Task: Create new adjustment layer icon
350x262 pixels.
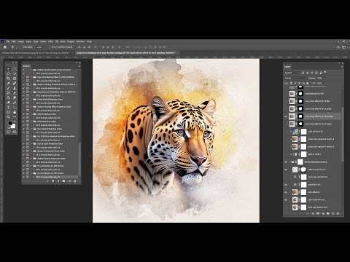Action: coord(323,214)
